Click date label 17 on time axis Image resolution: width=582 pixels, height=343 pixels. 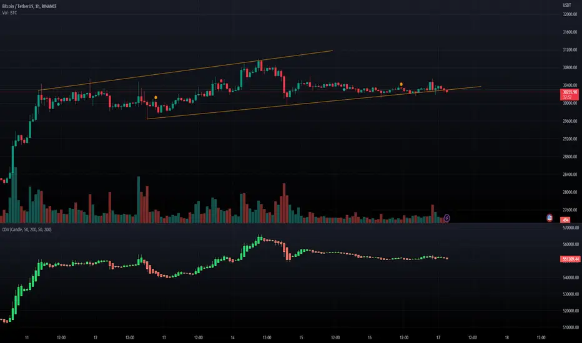click(x=438, y=338)
